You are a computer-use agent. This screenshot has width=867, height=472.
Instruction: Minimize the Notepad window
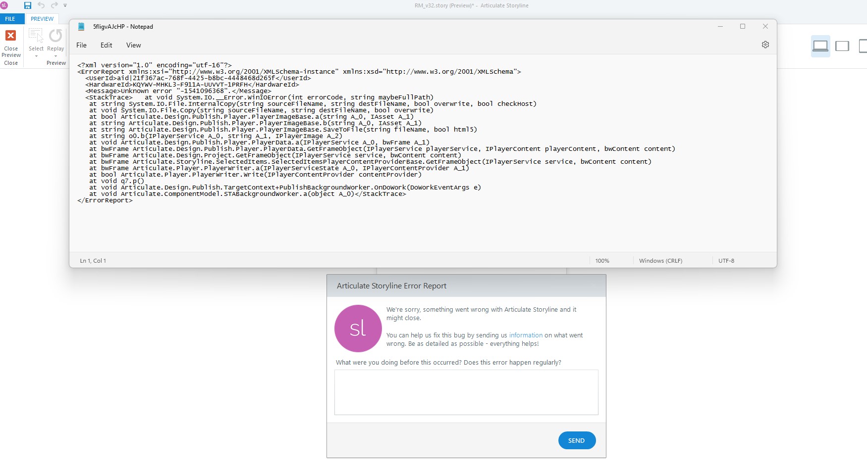[x=720, y=26]
